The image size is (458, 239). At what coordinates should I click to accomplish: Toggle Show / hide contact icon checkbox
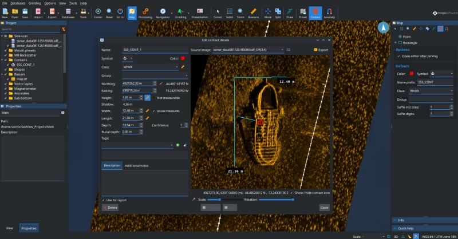292,193
